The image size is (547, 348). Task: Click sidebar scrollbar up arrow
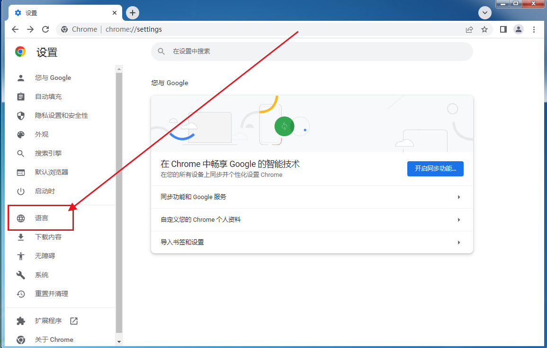pos(119,69)
